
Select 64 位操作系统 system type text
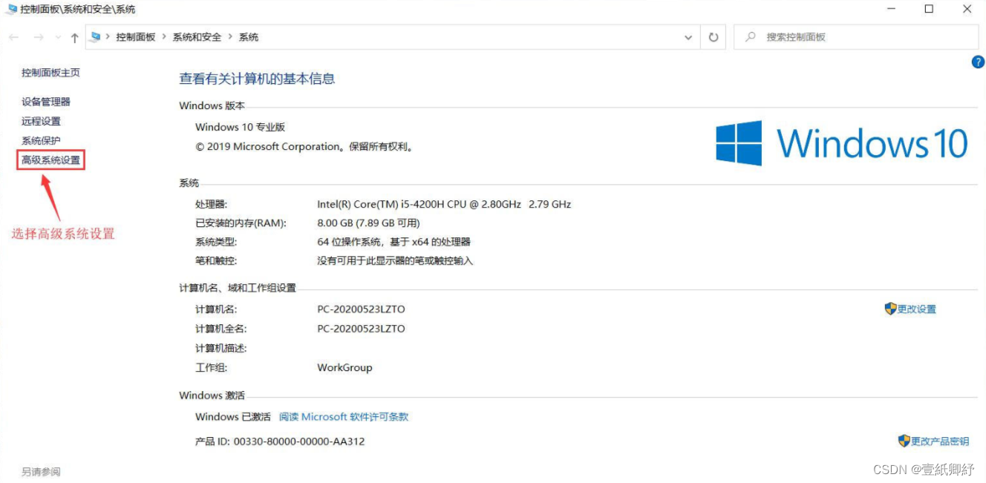click(x=394, y=242)
